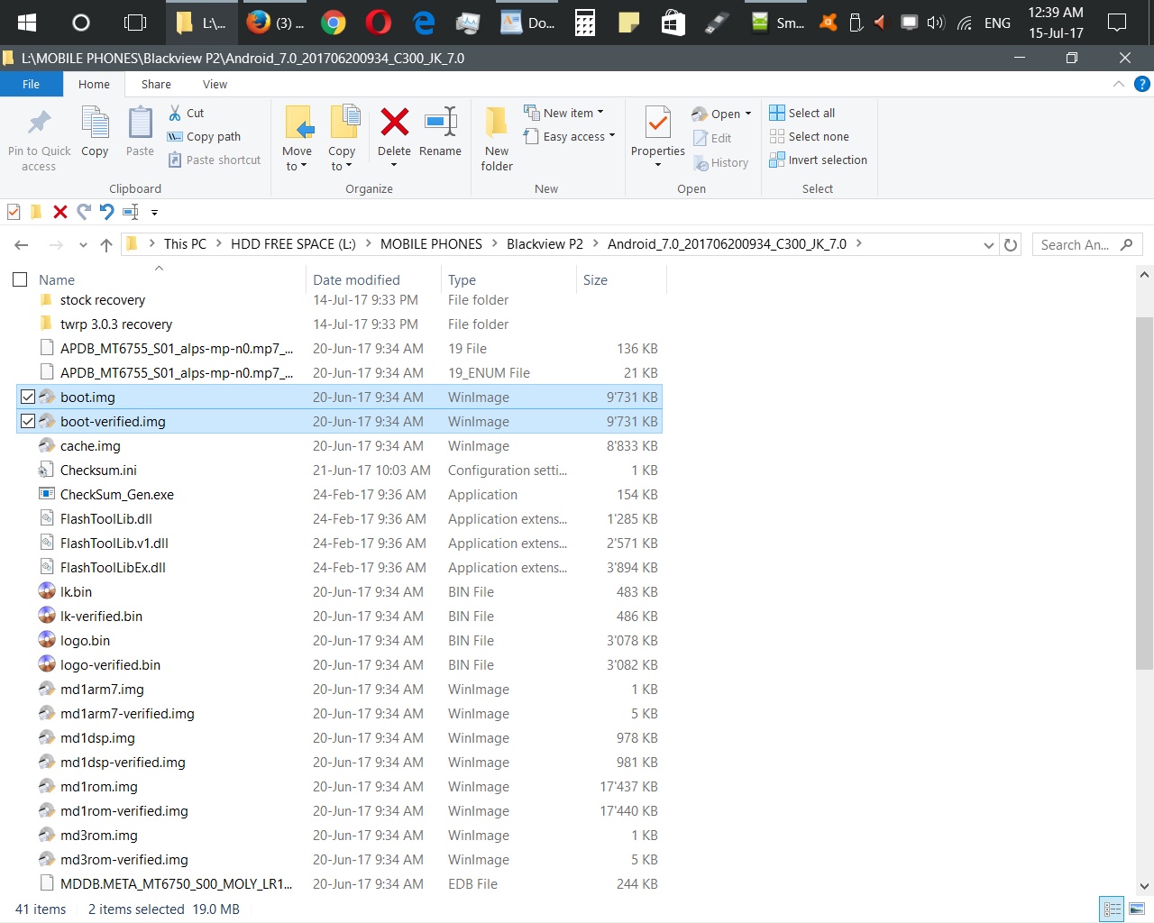Open the Help question mark icon
Image resolution: width=1154 pixels, height=923 pixels.
point(1141,84)
